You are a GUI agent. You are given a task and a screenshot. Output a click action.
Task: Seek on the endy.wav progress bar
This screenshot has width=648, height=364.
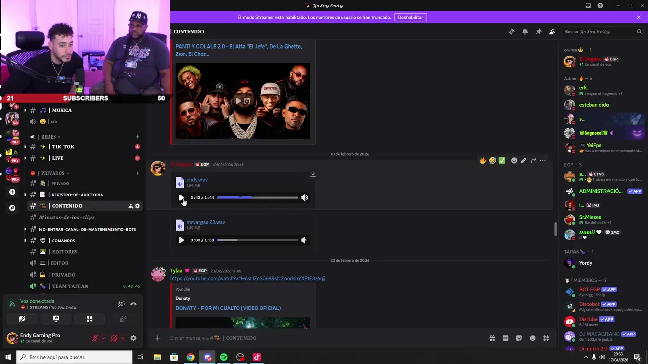point(257,197)
